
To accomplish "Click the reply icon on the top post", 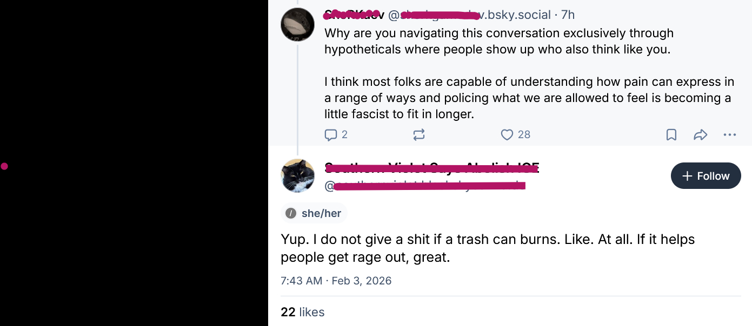I will tap(331, 134).
